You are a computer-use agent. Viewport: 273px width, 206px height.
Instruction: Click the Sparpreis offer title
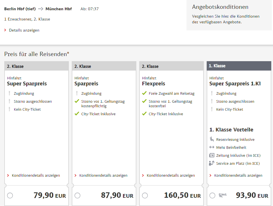click(x=86, y=84)
